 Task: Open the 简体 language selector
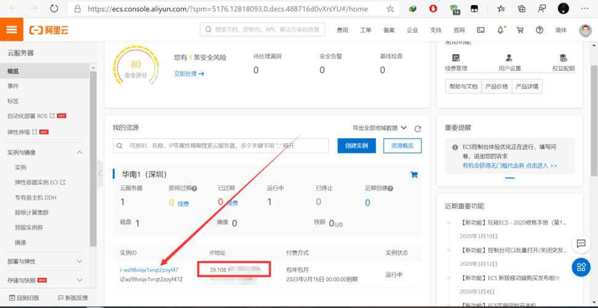click(561, 30)
